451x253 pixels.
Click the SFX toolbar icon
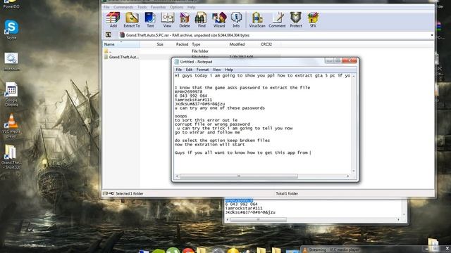point(313,20)
